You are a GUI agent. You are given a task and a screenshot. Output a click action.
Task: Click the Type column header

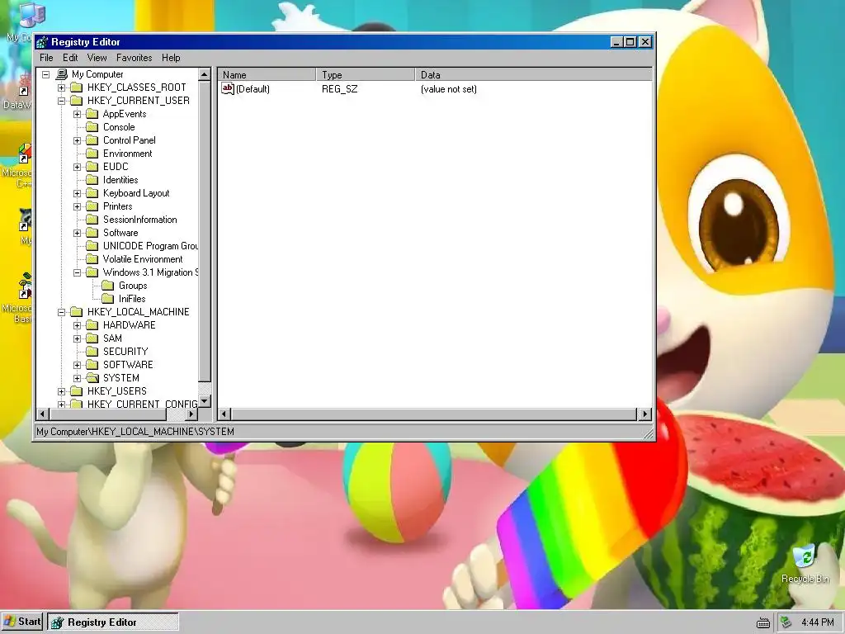[366, 75]
